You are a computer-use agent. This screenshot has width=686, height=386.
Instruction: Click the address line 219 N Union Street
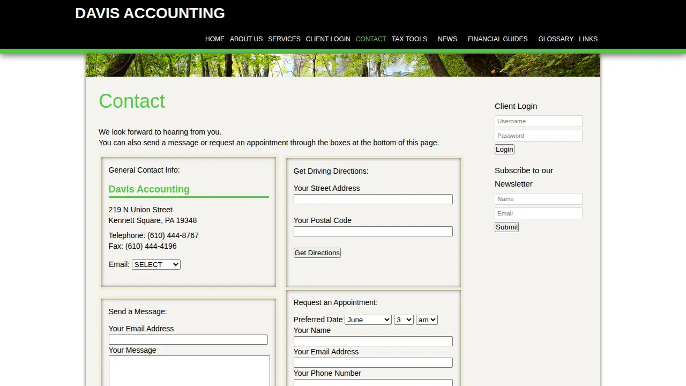pos(140,210)
